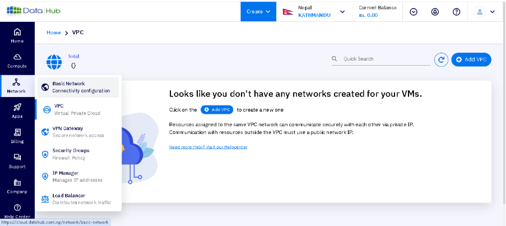Open the Support chat sidebar icon
This screenshot has height=226, width=506.
(x=17, y=160)
